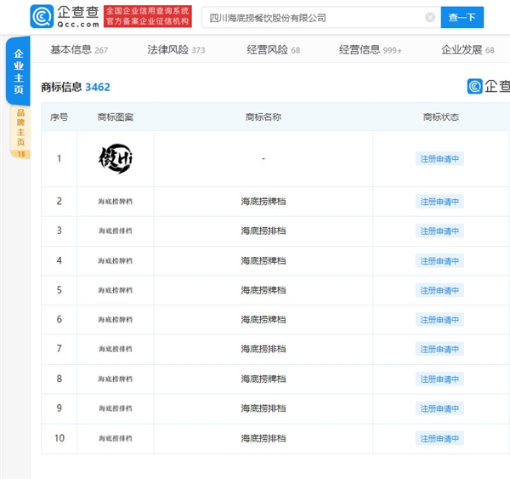
Task: Switch to the 经营信息 tab
Action: tap(370, 50)
